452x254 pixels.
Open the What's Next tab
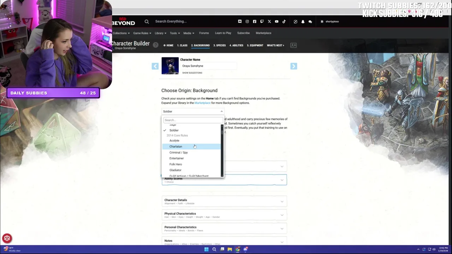(x=275, y=46)
